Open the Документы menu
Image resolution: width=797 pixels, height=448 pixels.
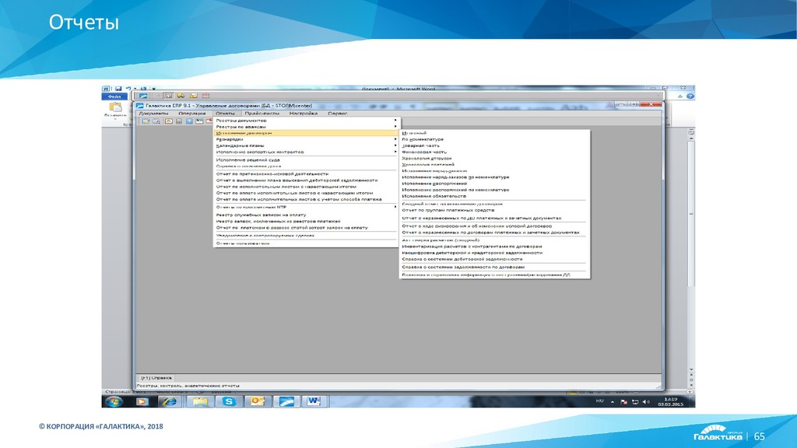click(x=153, y=114)
